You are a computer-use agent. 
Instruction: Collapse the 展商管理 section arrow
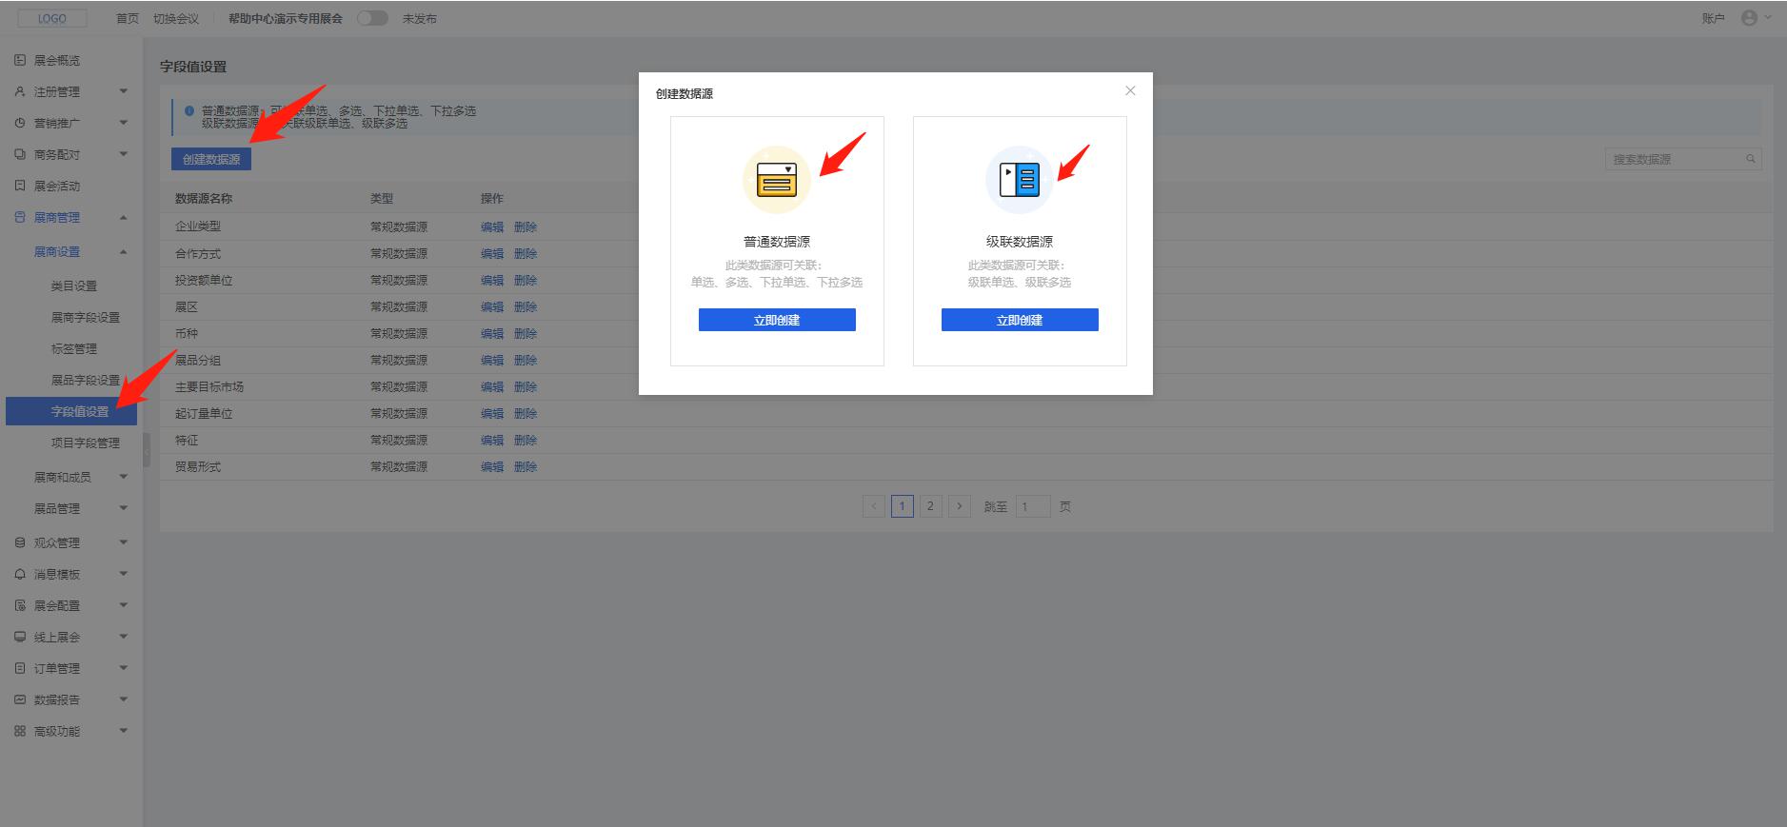(123, 217)
